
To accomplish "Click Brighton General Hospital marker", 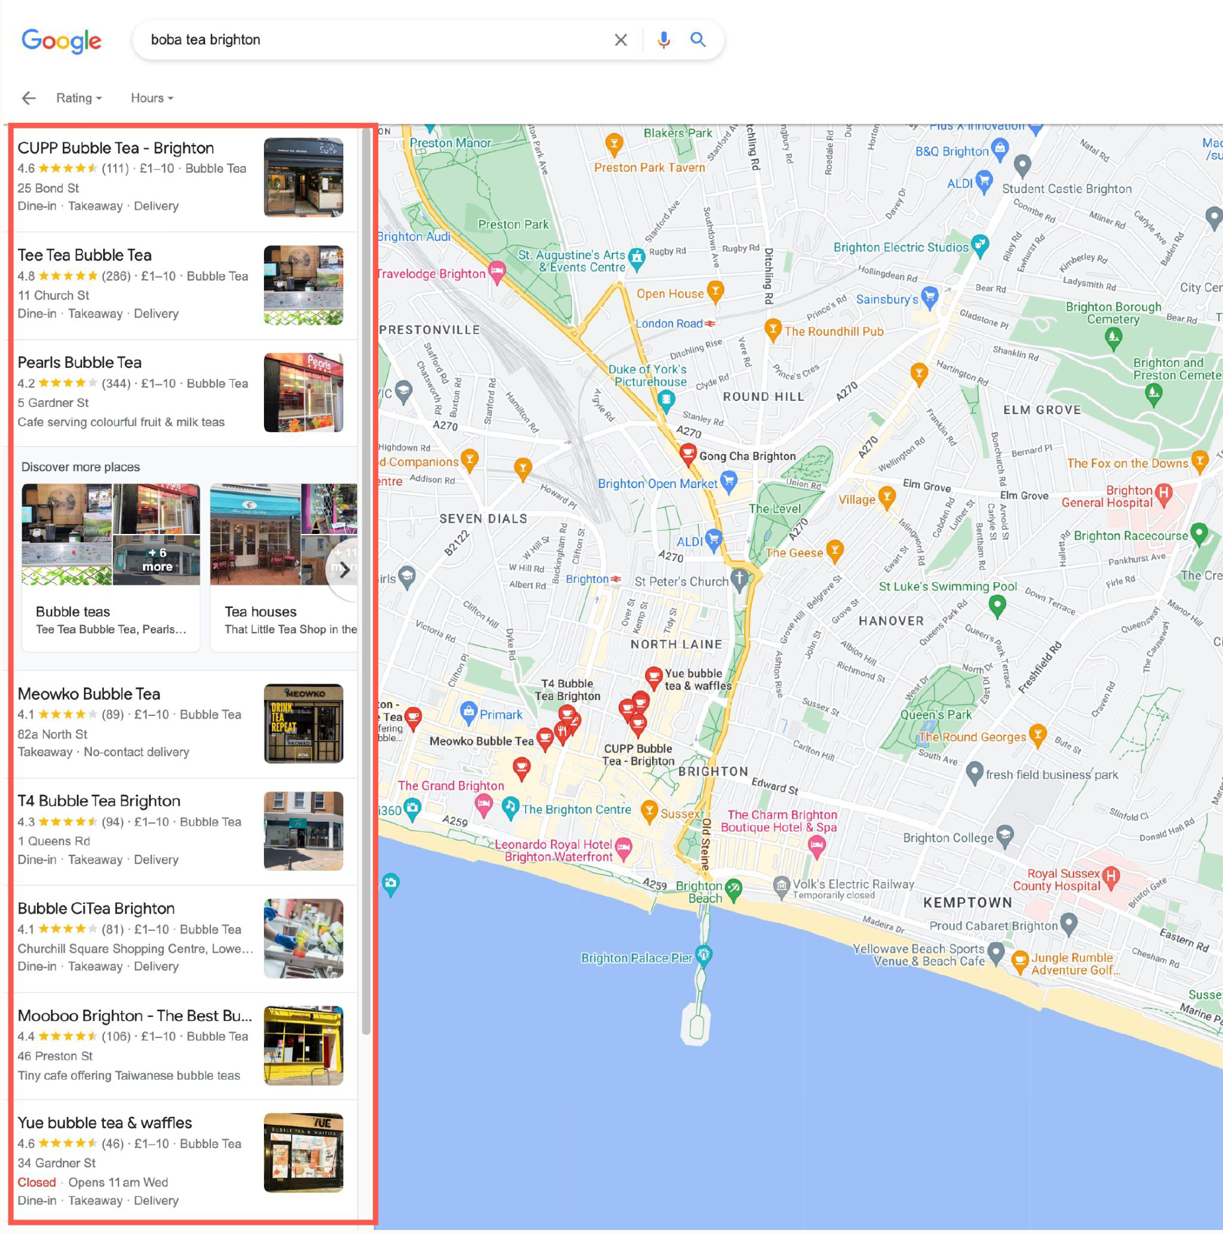I will point(1164,493).
